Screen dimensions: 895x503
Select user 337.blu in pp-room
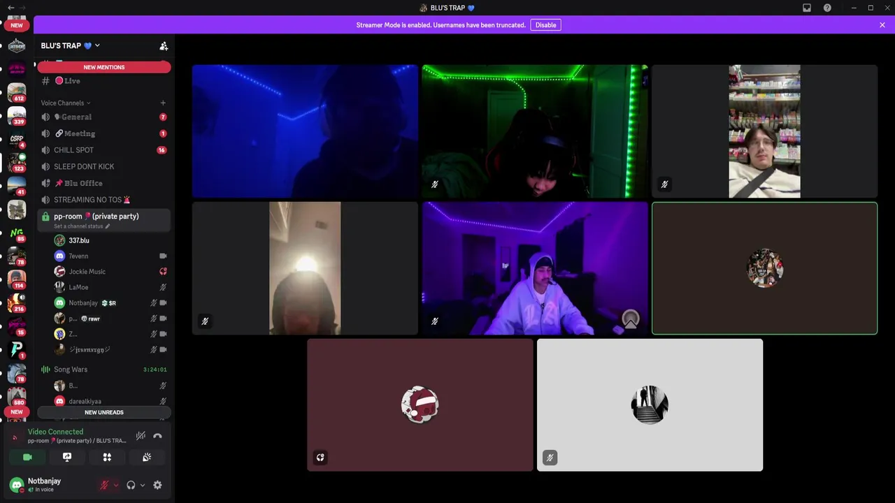click(x=110, y=240)
